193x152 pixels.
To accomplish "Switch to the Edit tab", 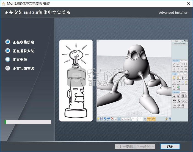I will point(175,74).
